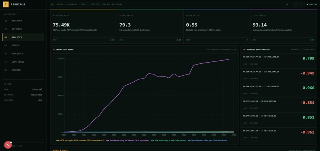The width and height of the screenshot is (320, 151).
Task: Select the Analysis workspace item
Action: coord(23,37)
